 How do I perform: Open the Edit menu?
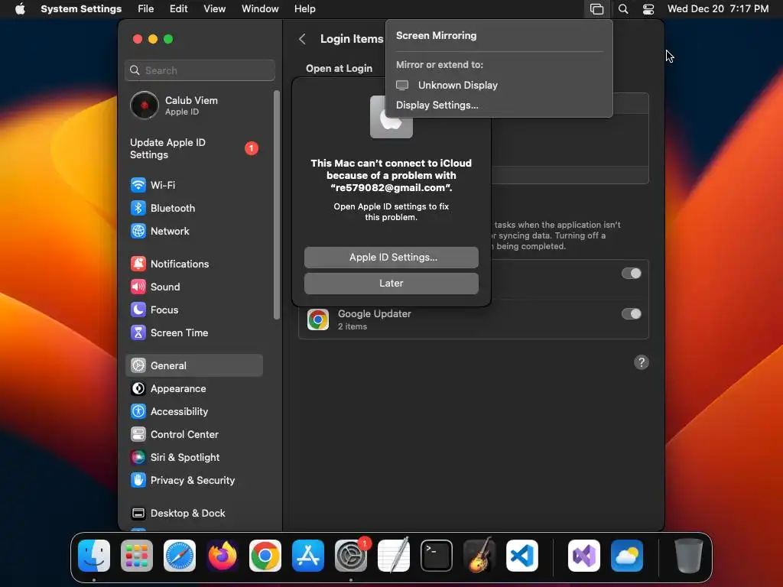coord(179,9)
